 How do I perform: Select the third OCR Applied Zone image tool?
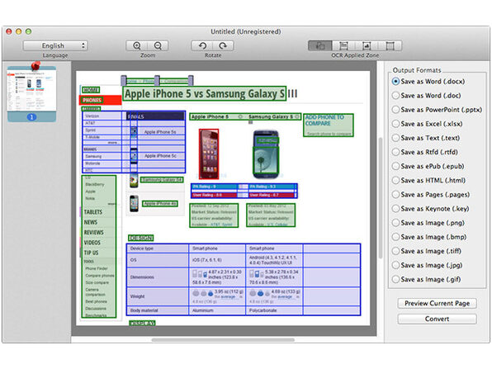tap(367, 45)
